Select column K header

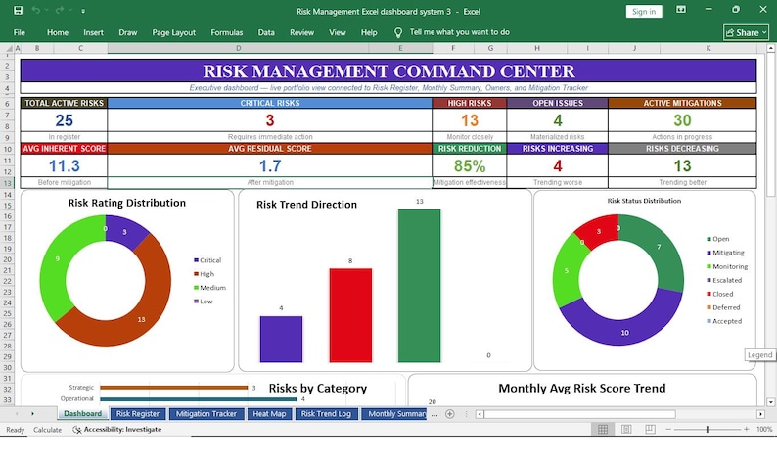[708, 49]
